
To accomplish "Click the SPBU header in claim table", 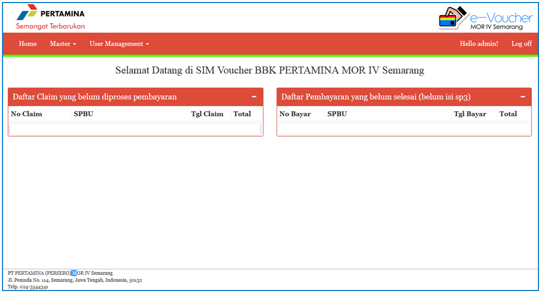I will pyautogui.click(x=83, y=114).
